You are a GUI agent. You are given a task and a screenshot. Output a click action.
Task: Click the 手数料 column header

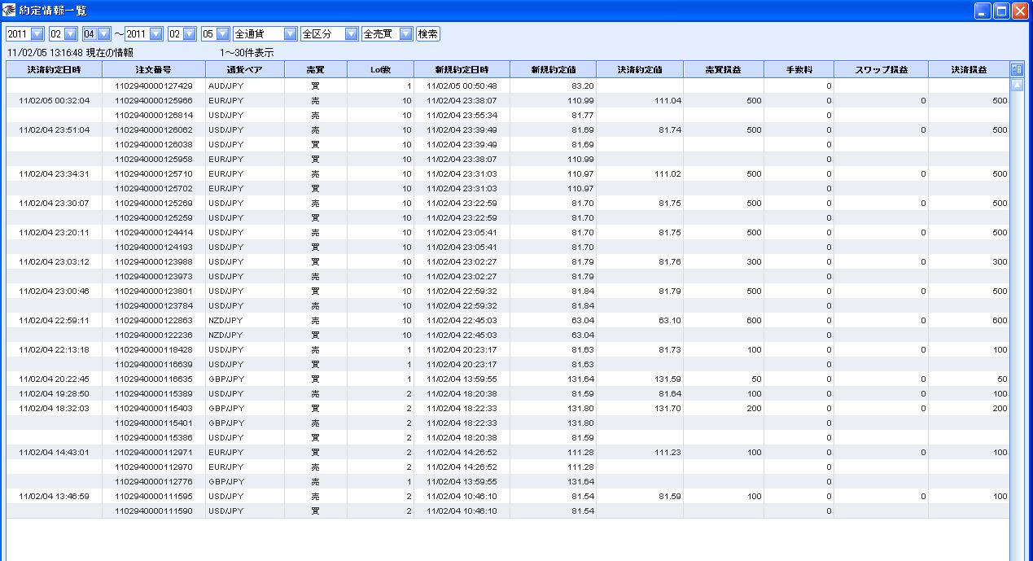[x=799, y=70]
